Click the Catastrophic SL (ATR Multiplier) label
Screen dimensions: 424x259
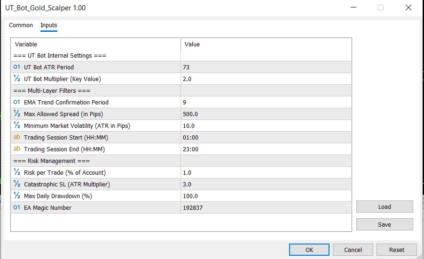click(x=67, y=185)
